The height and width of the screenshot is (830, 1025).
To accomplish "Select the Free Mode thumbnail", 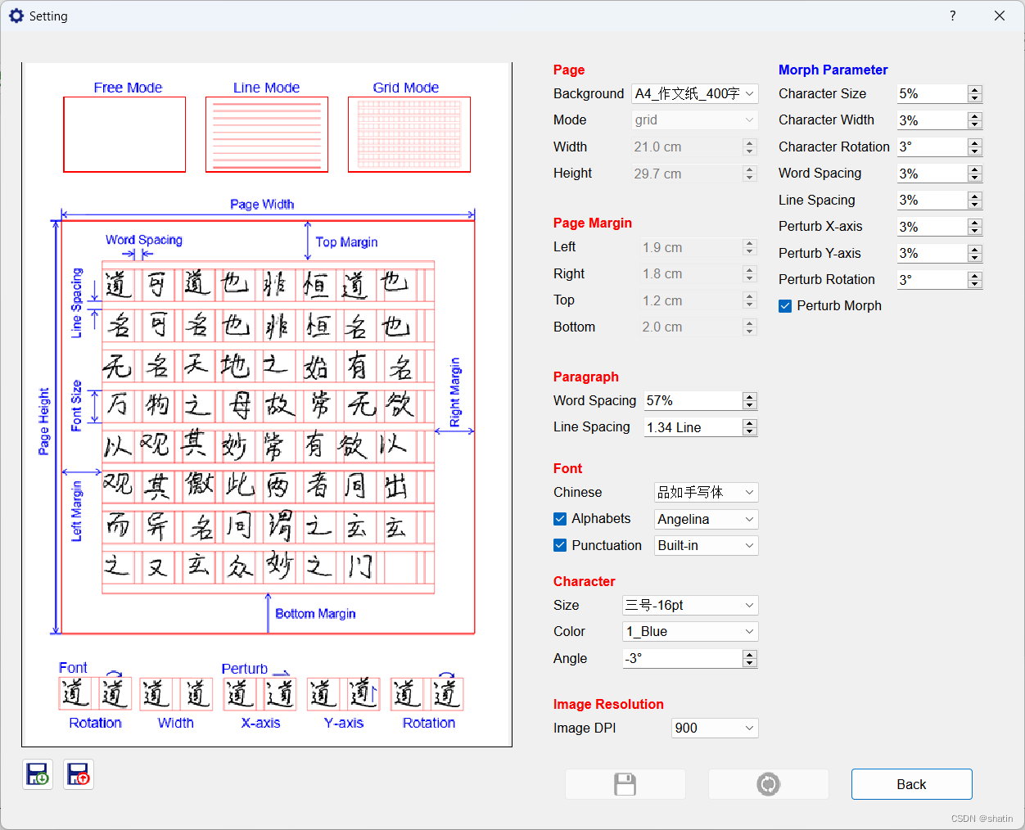I will [x=124, y=134].
